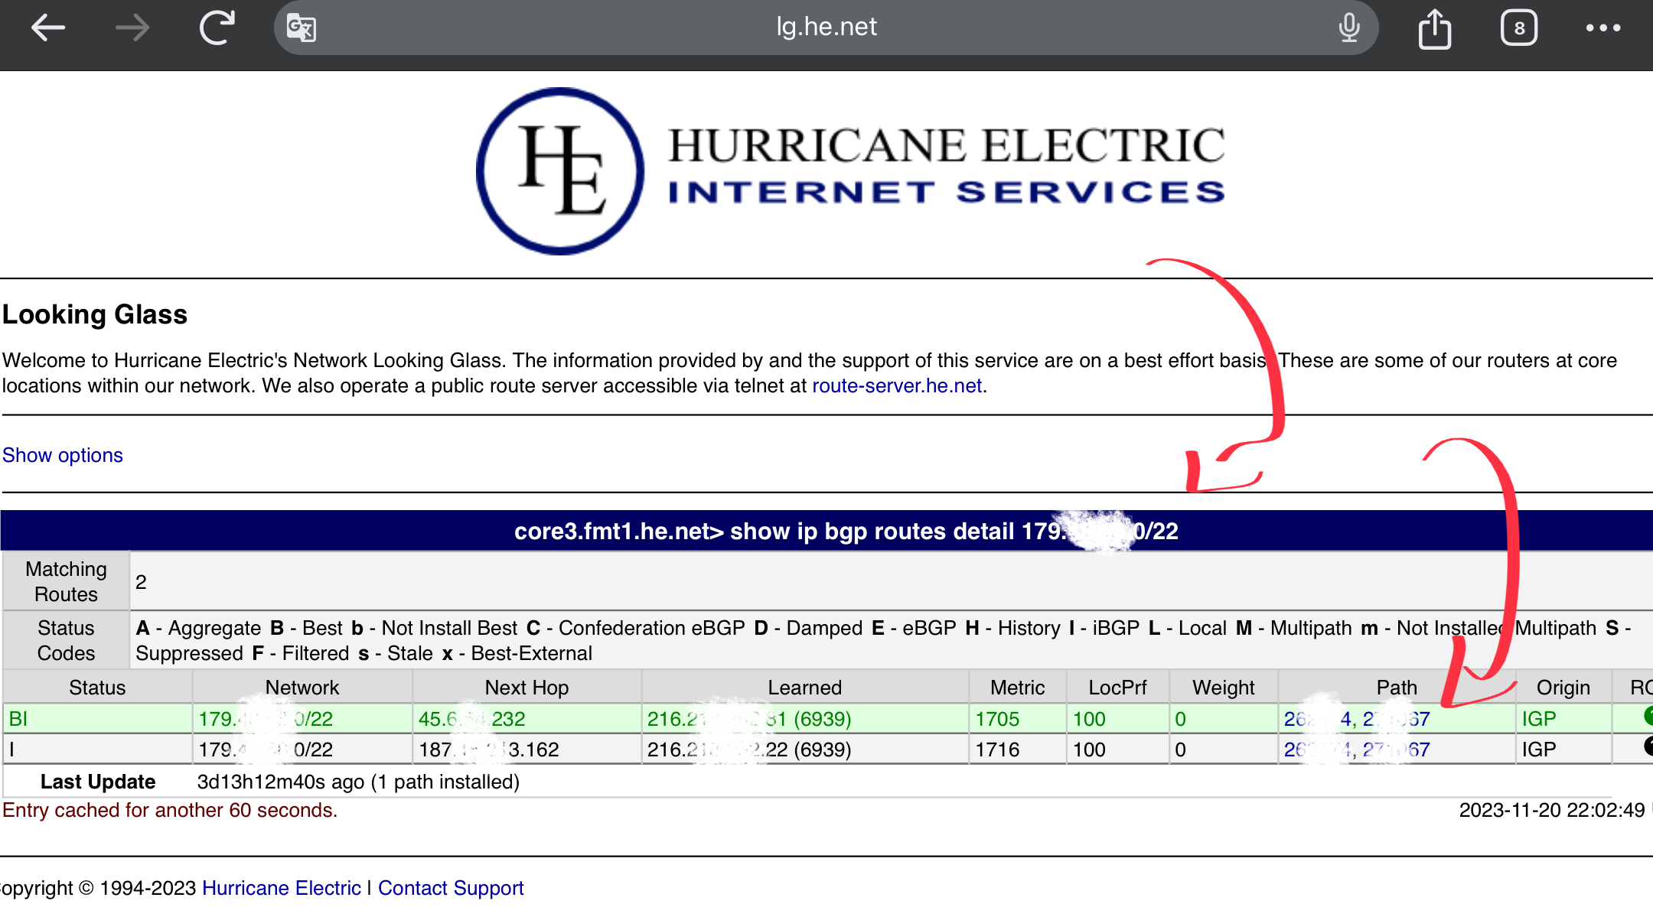The width and height of the screenshot is (1653, 917).
Task: Open the browser three-dot menu
Action: tap(1603, 28)
